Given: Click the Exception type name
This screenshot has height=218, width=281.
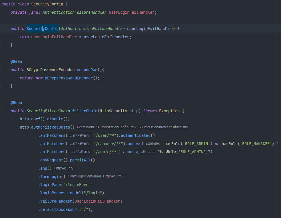Looking at the screenshot, I should pyautogui.click(x=169, y=111).
